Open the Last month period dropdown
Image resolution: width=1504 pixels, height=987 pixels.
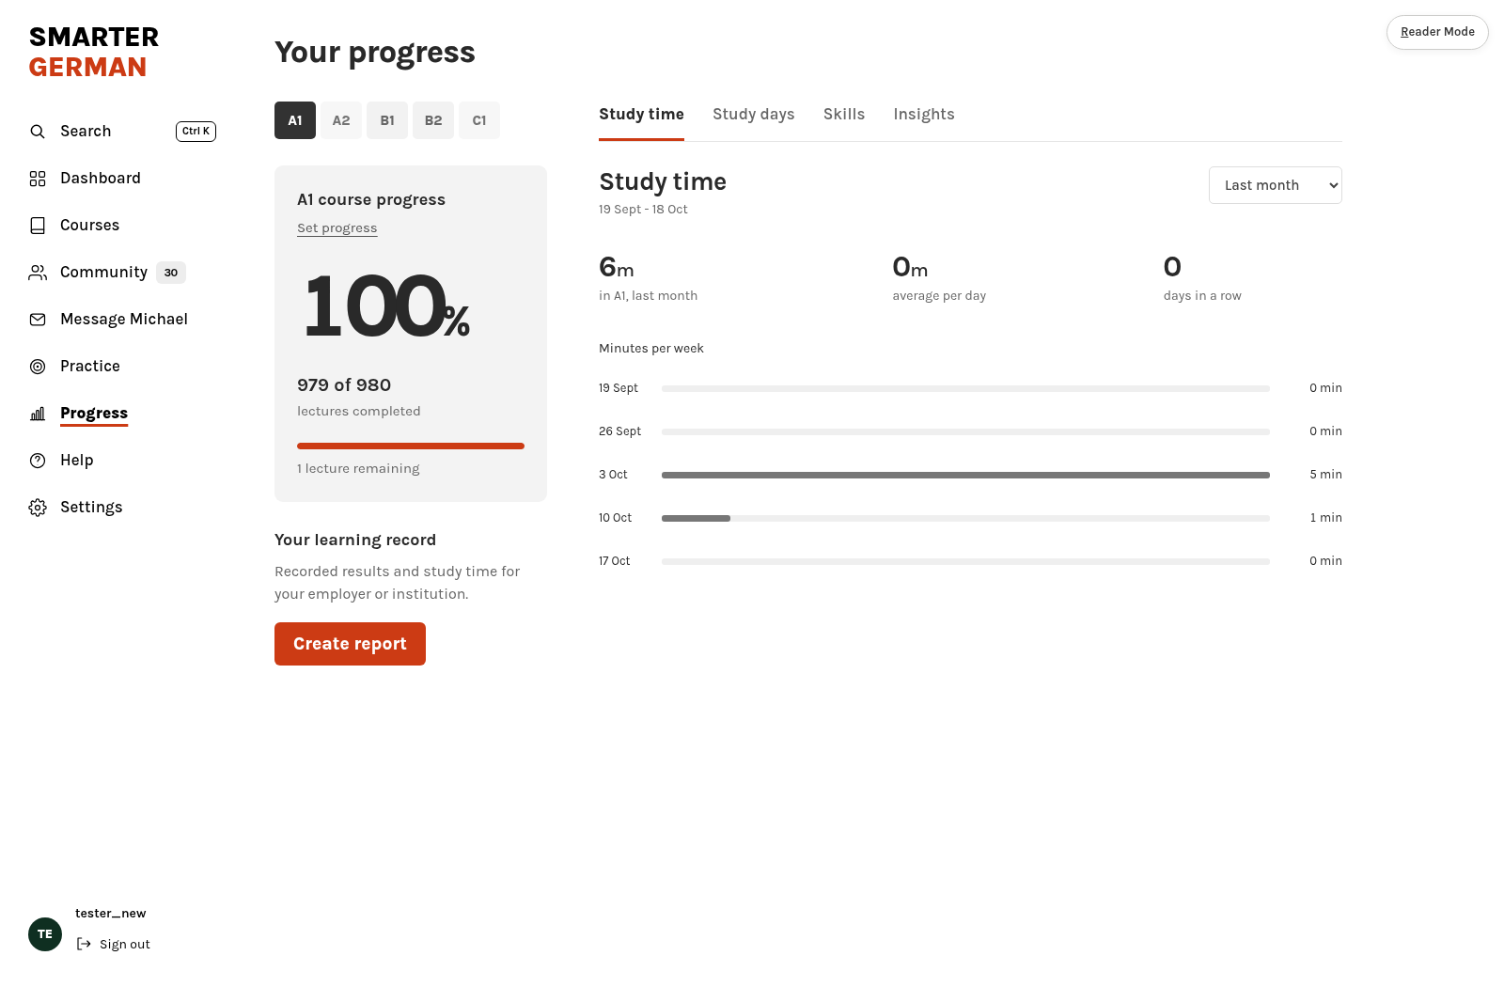click(1276, 185)
